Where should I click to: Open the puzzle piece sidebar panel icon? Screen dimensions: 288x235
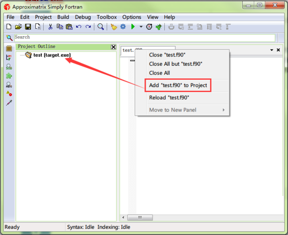point(9,76)
